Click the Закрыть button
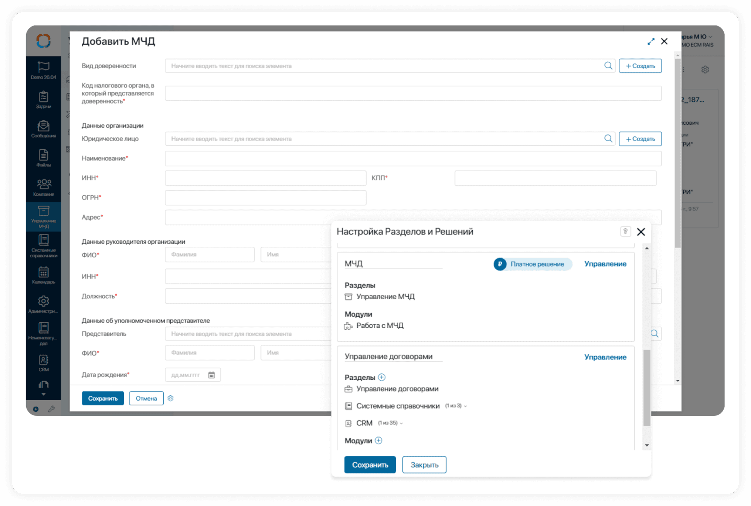 point(424,465)
